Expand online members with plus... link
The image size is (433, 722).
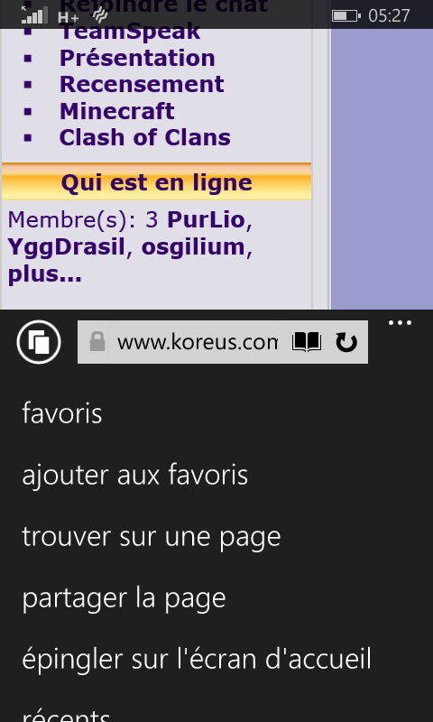(x=44, y=274)
